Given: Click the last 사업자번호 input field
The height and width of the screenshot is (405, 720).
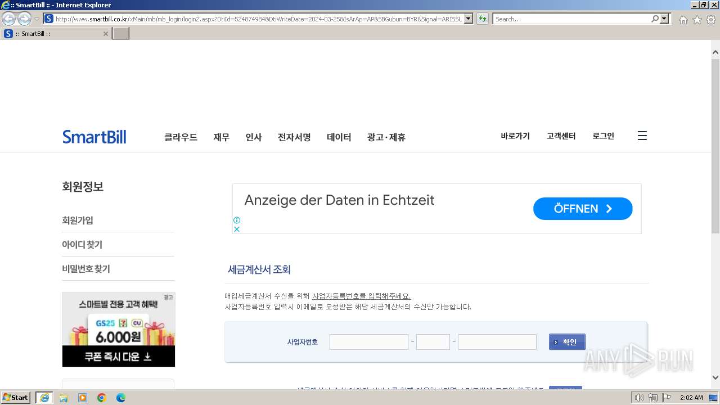Looking at the screenshot, I should coord(497,342).
